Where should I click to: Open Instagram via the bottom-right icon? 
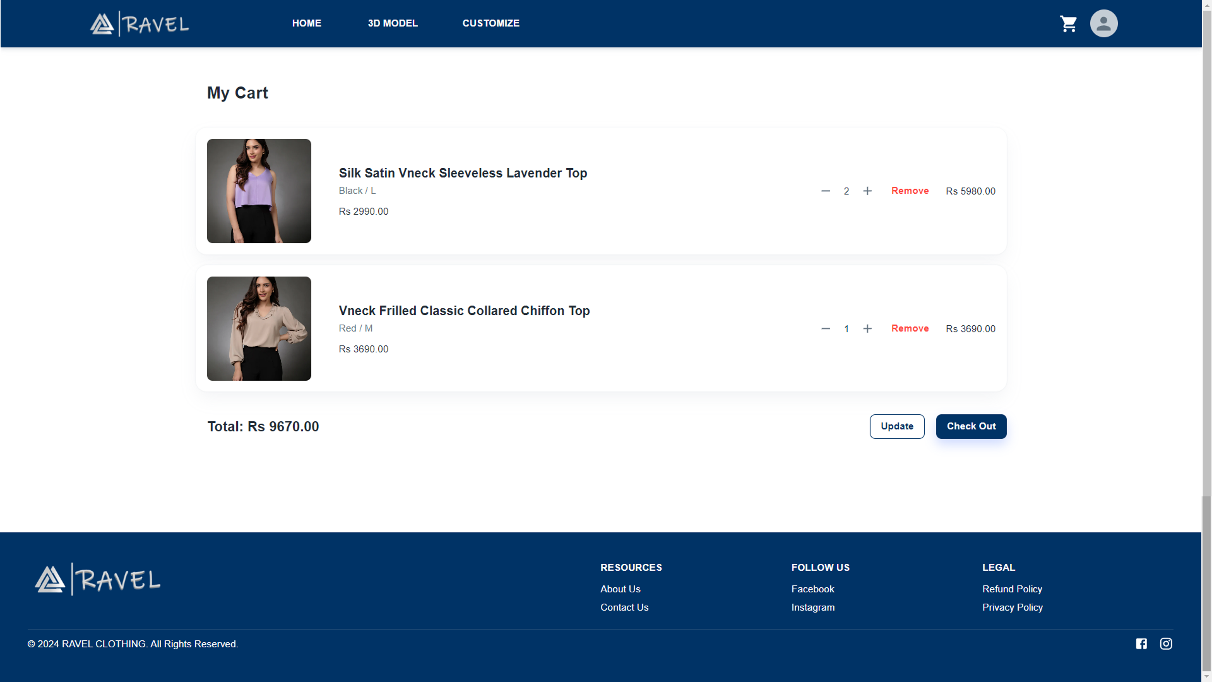click(x=1166, y=643)
